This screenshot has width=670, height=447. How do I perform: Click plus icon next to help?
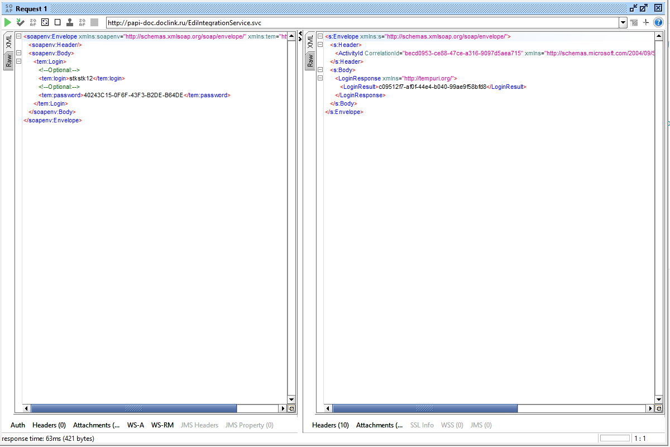click(x=646, y=22)
